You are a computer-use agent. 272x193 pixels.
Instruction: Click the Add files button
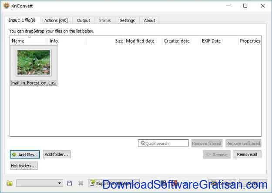pos(25,154)
